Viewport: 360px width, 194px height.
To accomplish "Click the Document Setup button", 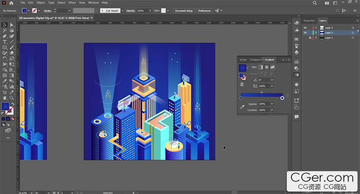I will coord(184,11).
